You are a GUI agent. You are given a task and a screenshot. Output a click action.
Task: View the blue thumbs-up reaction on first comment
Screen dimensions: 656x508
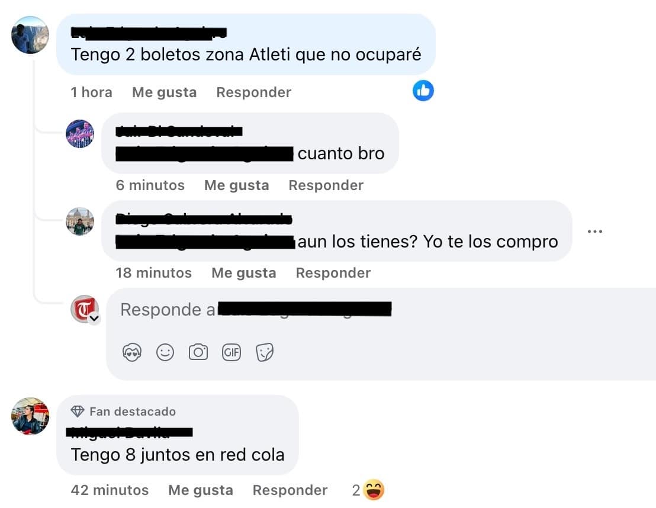[x=423, y=91]
